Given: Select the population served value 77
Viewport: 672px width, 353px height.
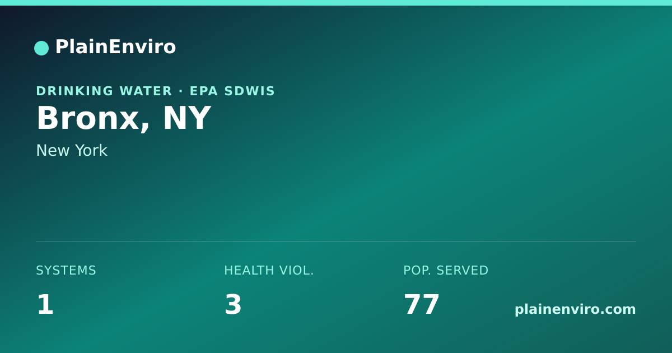Looking at the screenshot, I should tap(422, 305).
